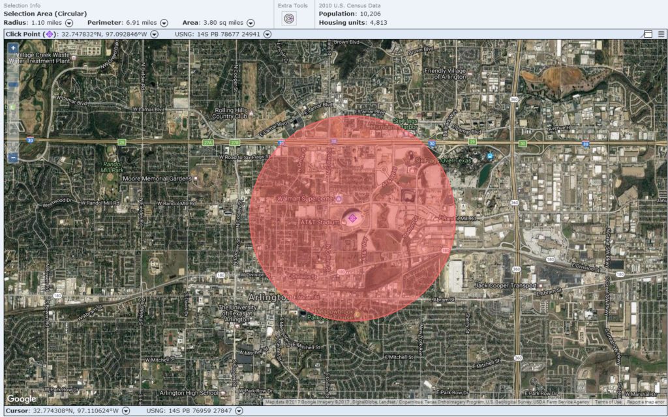The width and height of the screenshot is (668, 417).
Task: Pop the map out into a new window
Action: pos(648,34)
